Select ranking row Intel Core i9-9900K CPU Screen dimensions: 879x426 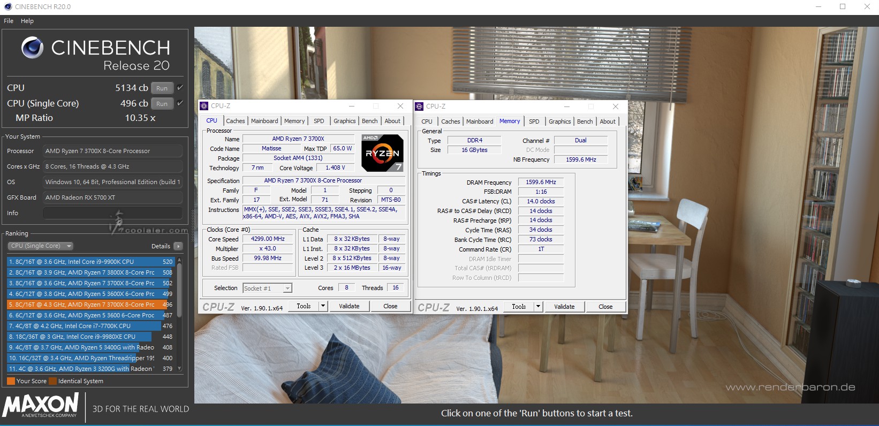(x=91, y=262)
